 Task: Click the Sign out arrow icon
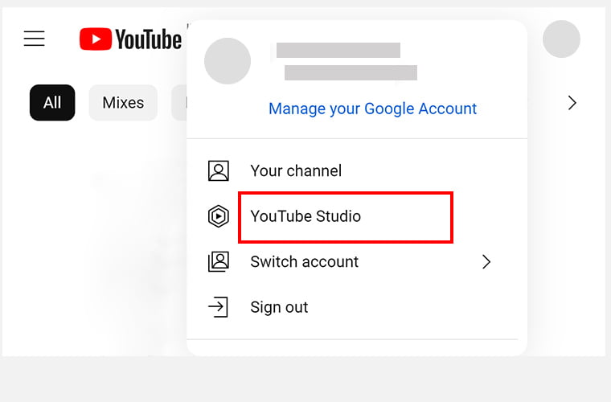pyautogui.click(x=218, y=307)
